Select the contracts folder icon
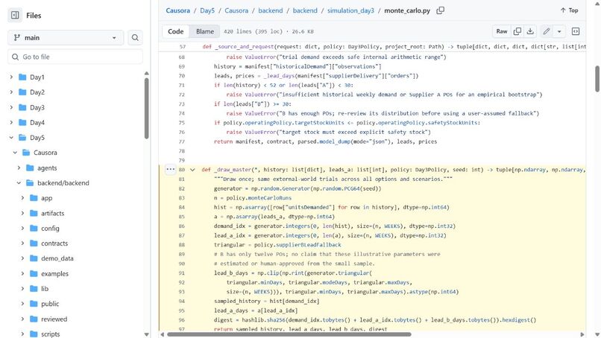Screen dimensions: 601x338 click(34, 243)
